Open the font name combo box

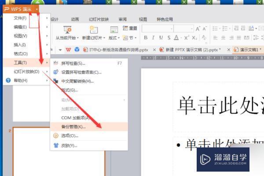(x=158, y=29)
